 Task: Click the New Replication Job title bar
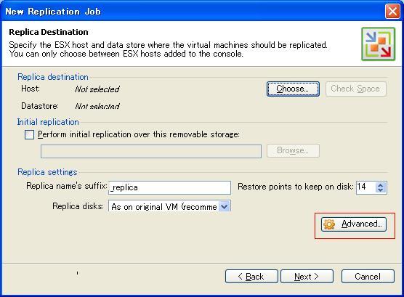pos(193,12)
